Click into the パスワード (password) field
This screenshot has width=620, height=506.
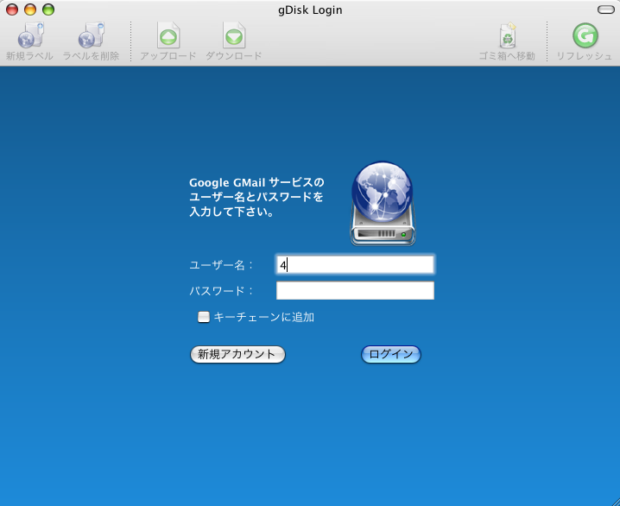point(355,290)
